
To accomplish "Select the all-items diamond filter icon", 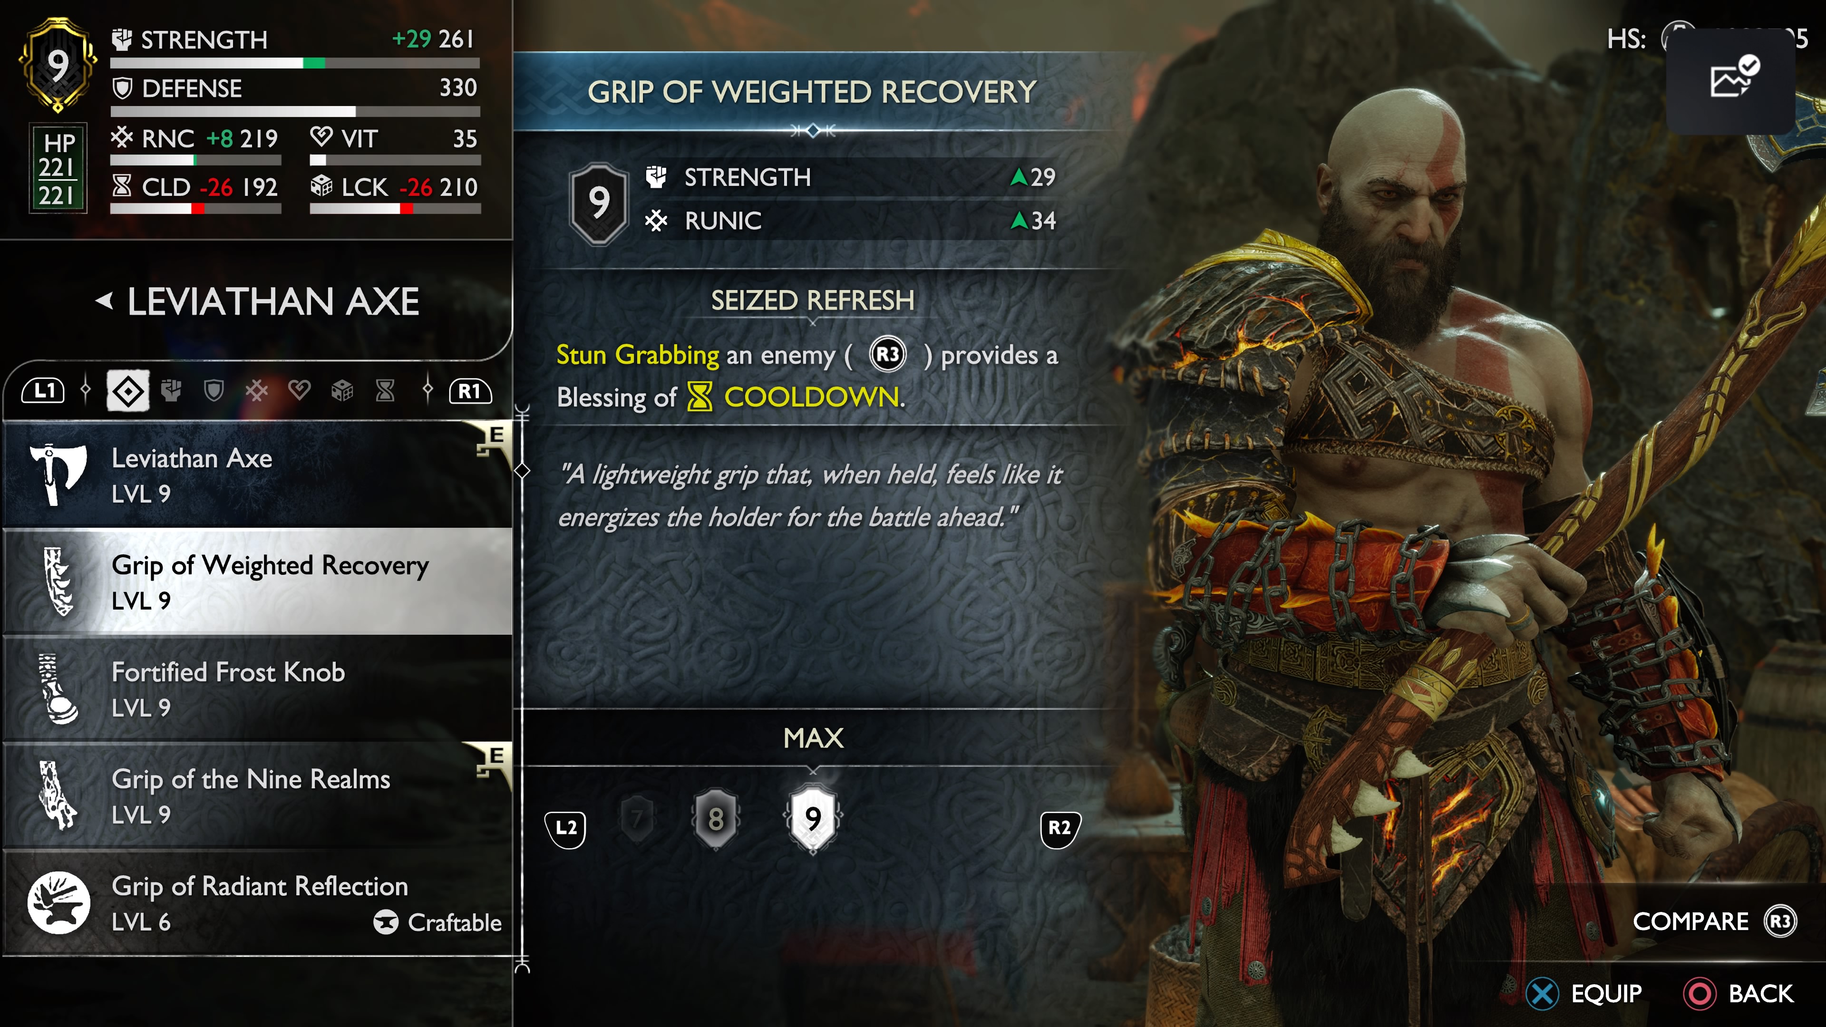I will [128, 390].
